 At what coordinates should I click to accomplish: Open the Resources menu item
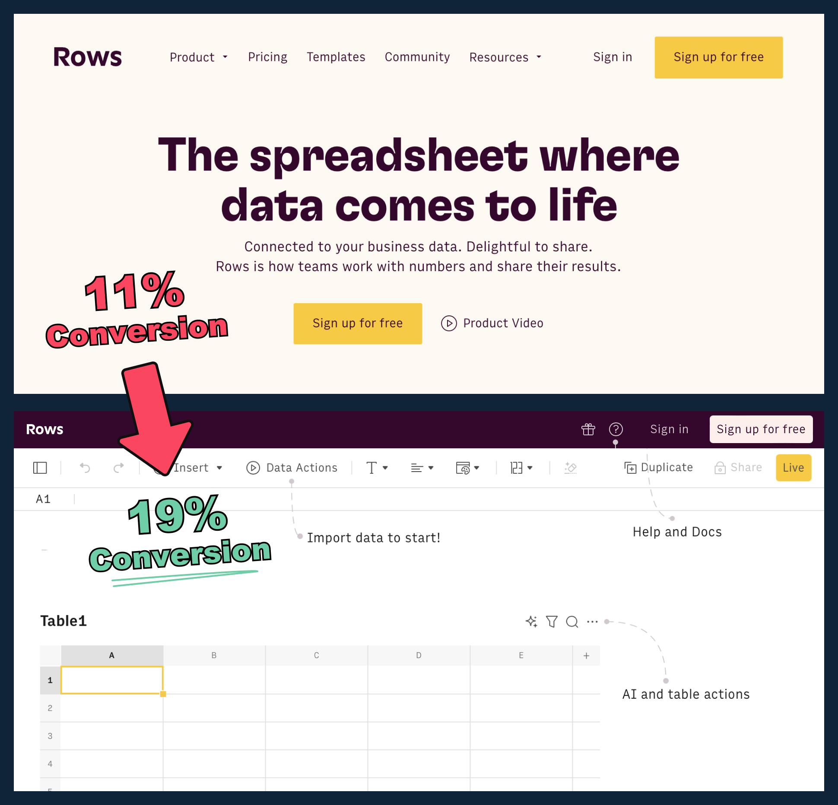[518, 57]
